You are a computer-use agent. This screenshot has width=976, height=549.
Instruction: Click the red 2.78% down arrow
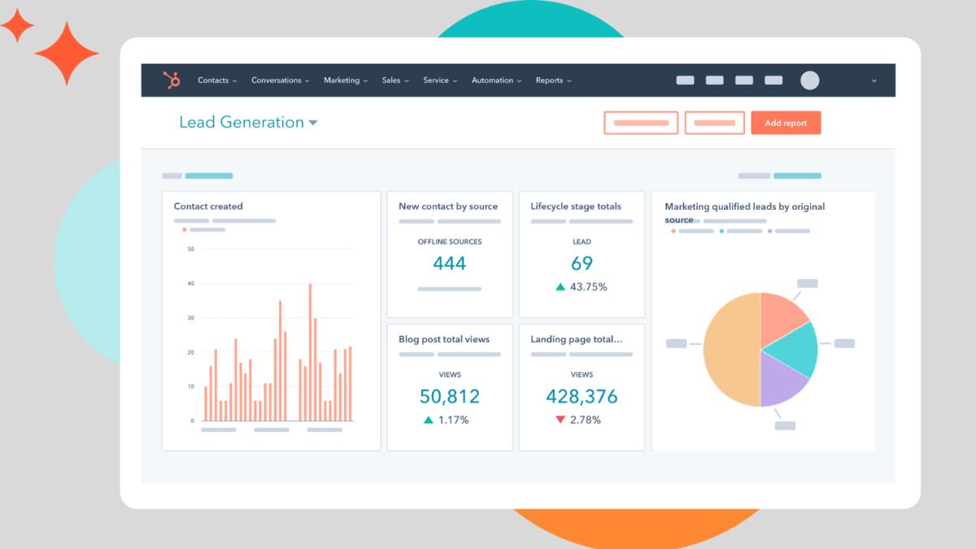tap(560, 420)
